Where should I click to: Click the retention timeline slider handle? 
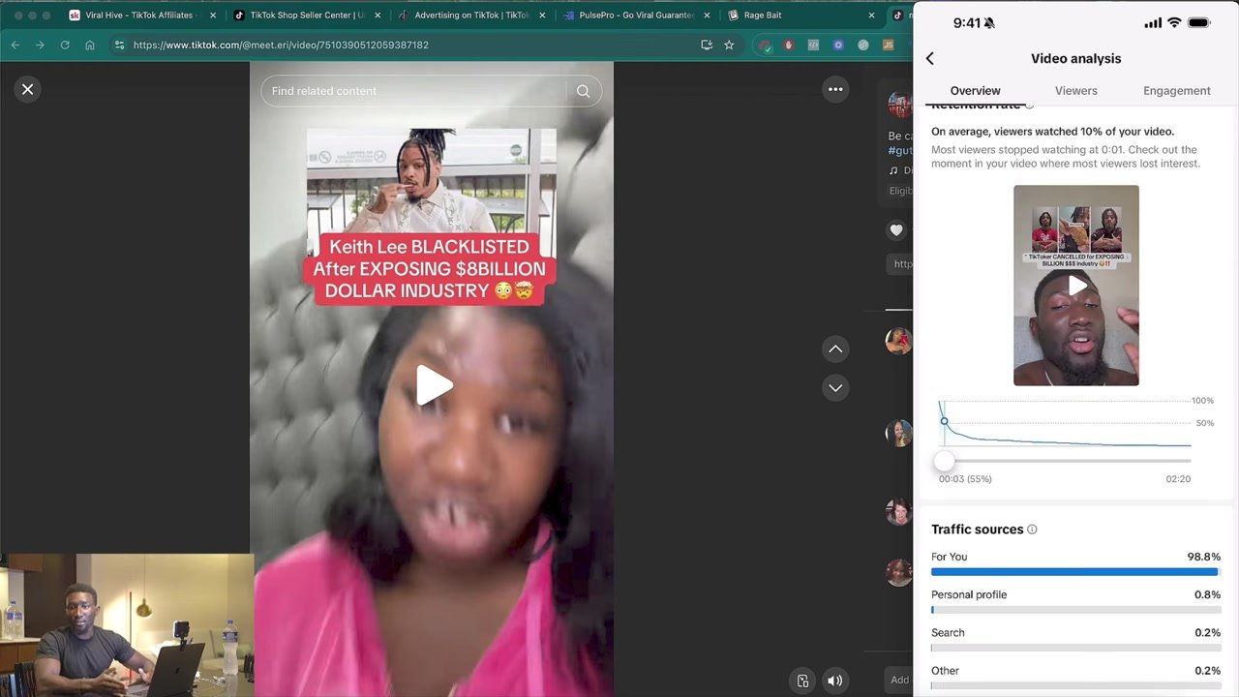944,461
